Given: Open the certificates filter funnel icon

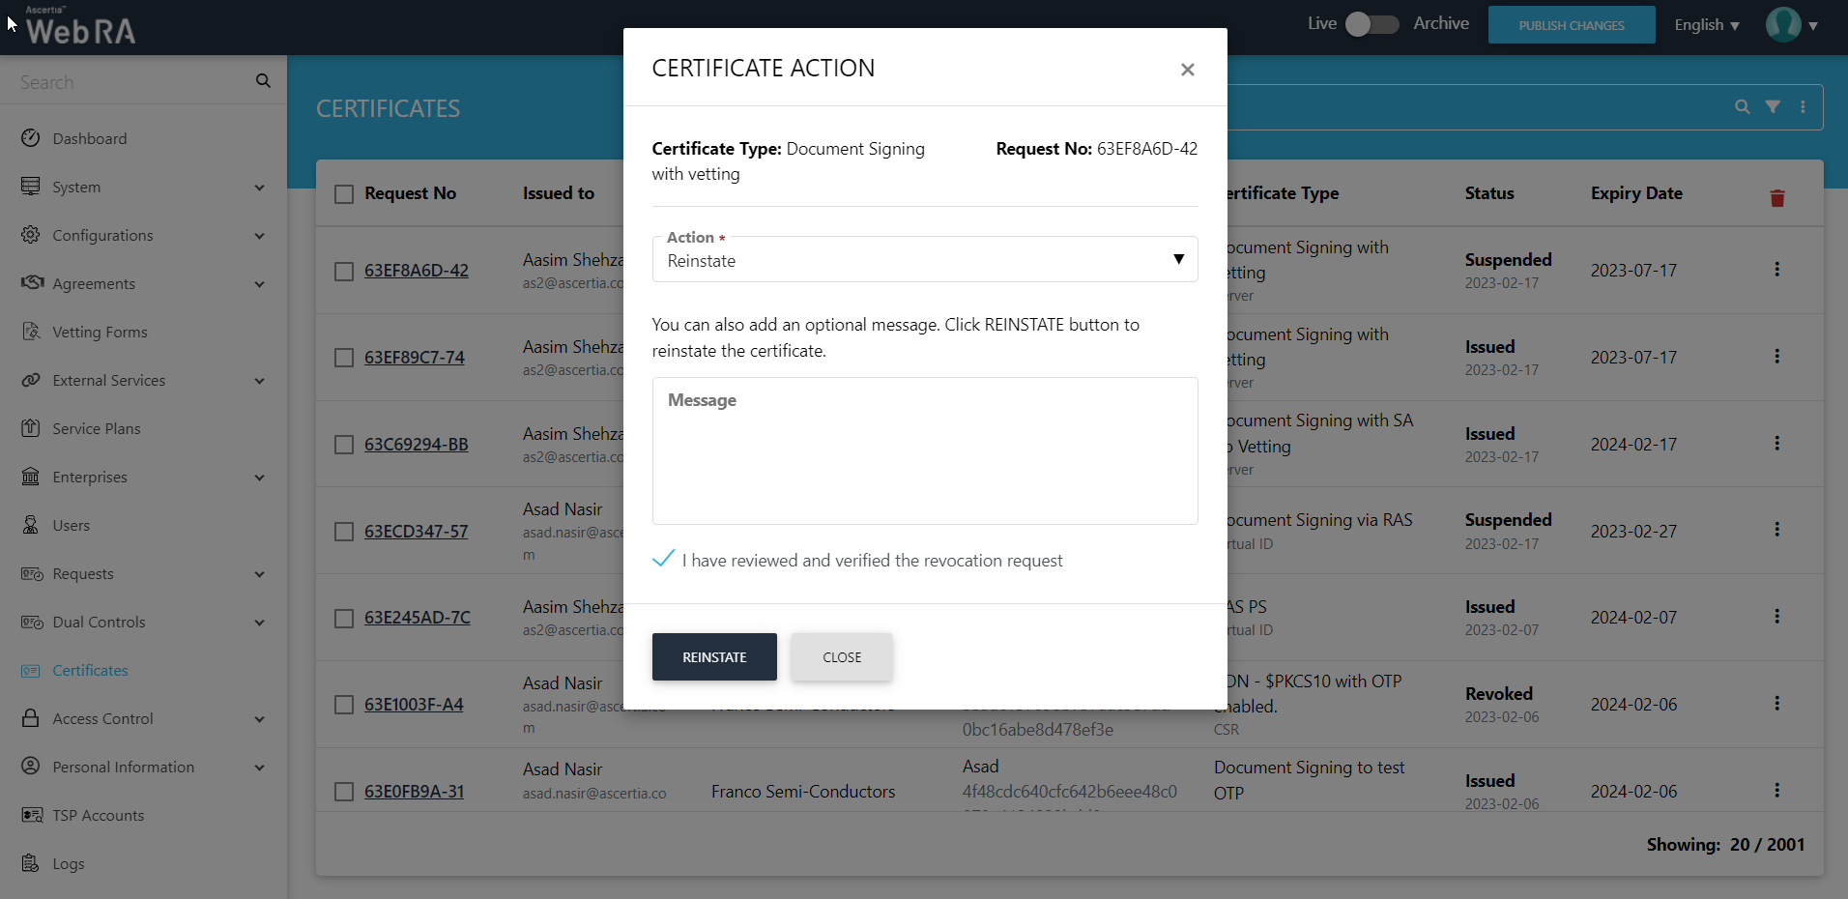Looking at the screenshot, I should coord(1773,107).
